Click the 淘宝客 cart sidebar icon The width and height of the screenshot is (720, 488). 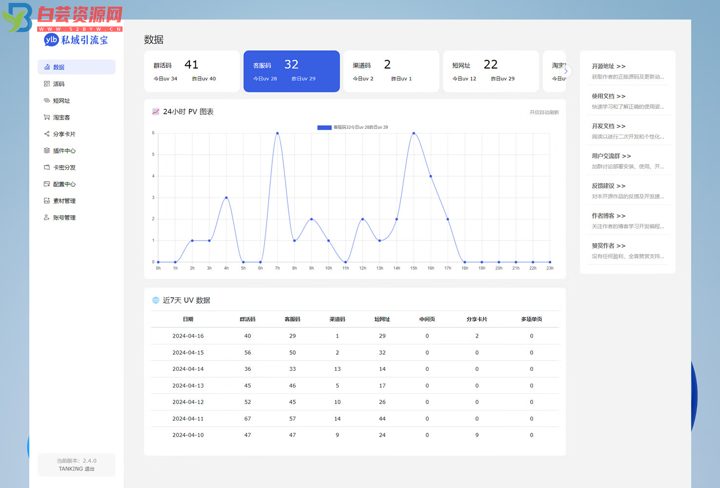[47, 117]
